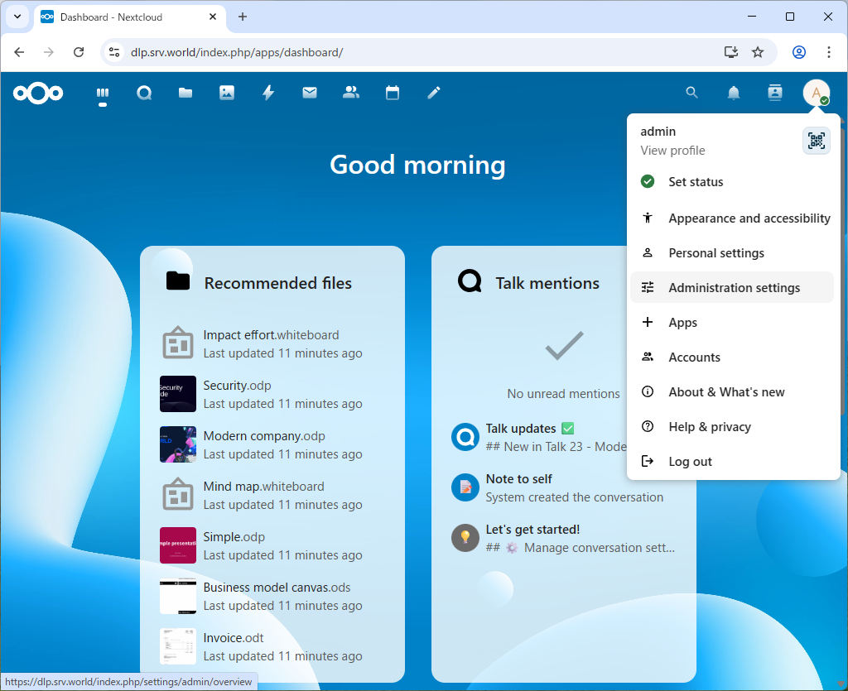Open unified search magnifier

click(691, 93)
